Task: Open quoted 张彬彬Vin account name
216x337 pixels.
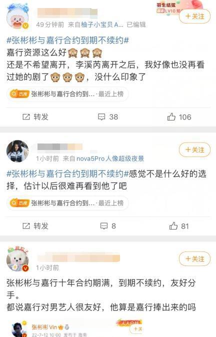Action: (x=44, y=327)
